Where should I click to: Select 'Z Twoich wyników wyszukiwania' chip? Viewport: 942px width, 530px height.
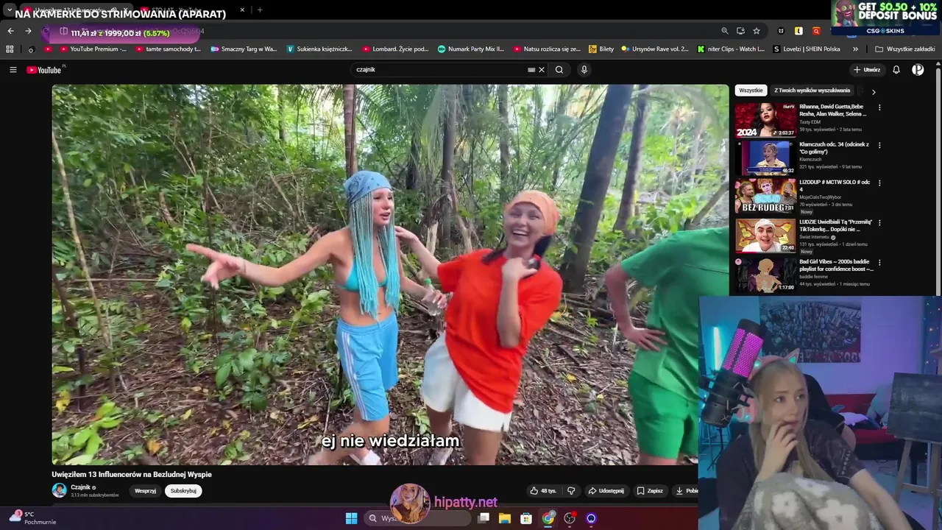[812, 91]
